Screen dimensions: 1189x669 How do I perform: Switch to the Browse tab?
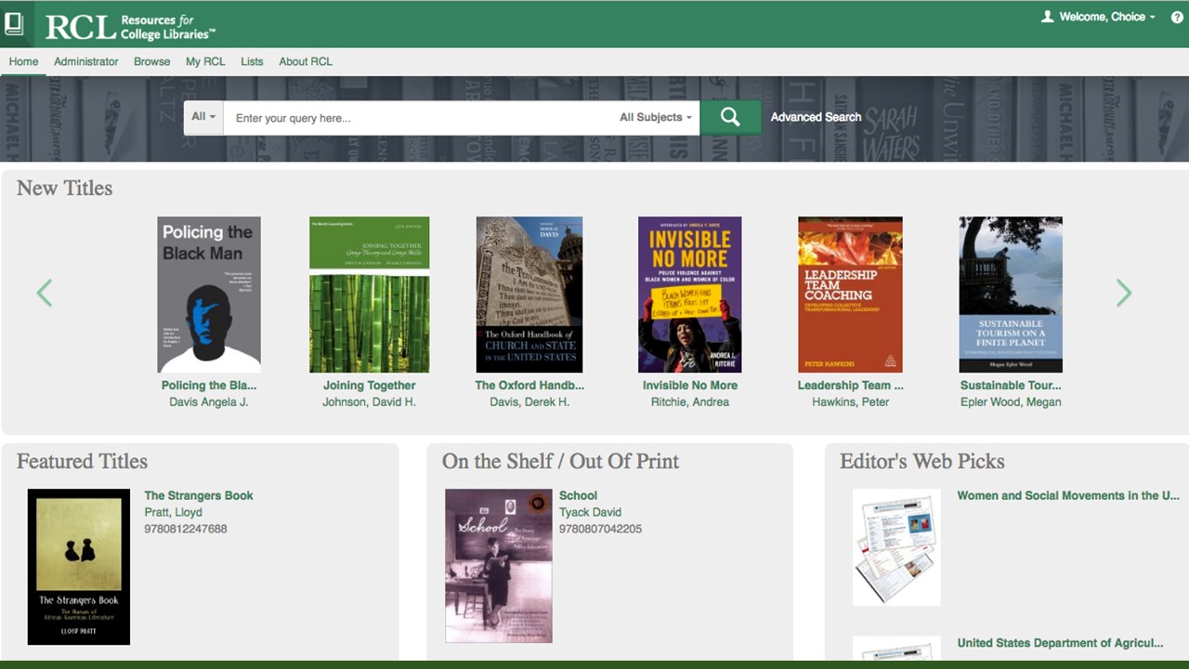pyautogui.click(x=151, y=61)
